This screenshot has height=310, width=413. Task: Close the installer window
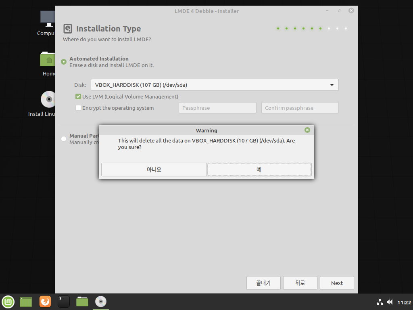[x=351, y=10]
